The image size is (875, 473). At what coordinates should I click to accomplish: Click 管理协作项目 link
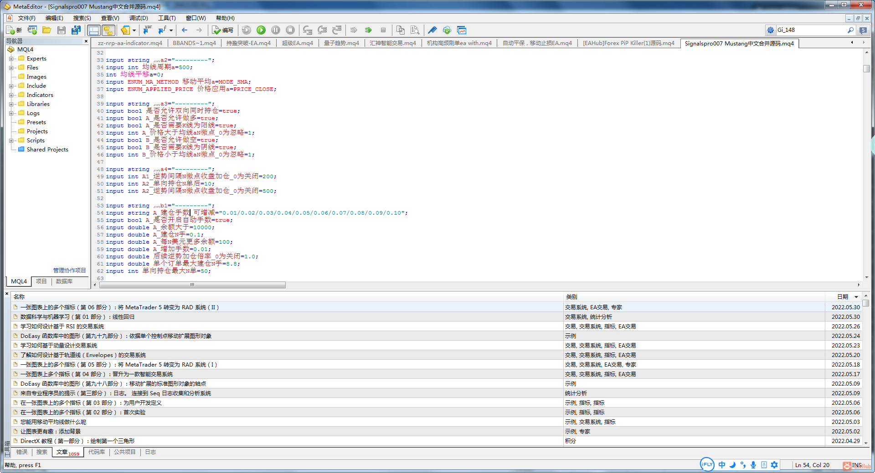pos(69,271)
